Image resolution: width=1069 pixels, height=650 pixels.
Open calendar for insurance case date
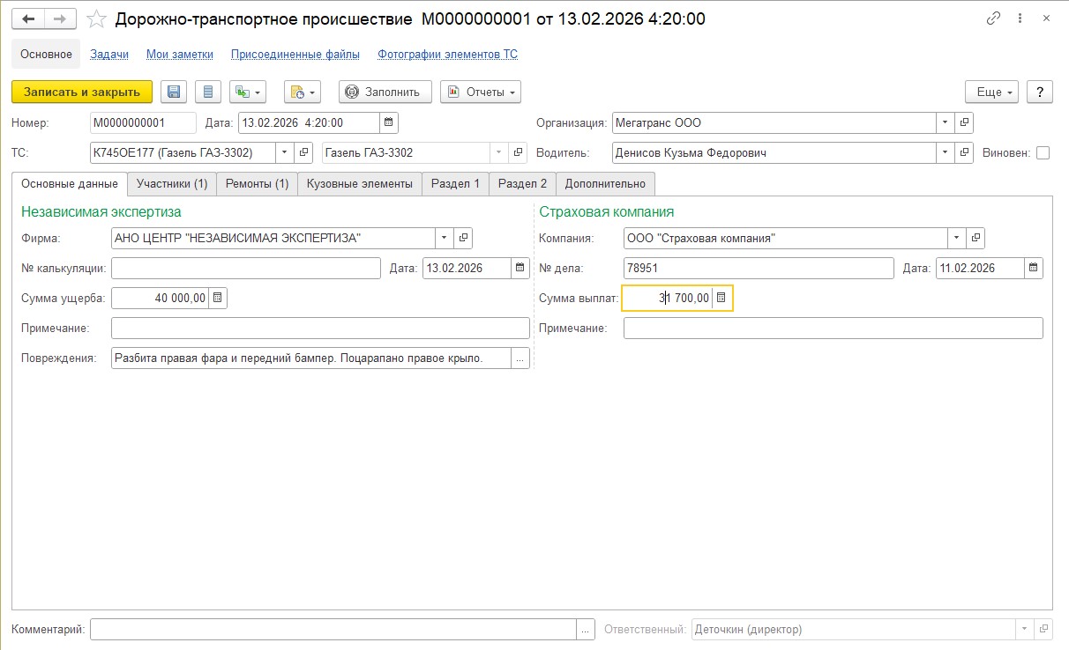tap(1034, 268)
